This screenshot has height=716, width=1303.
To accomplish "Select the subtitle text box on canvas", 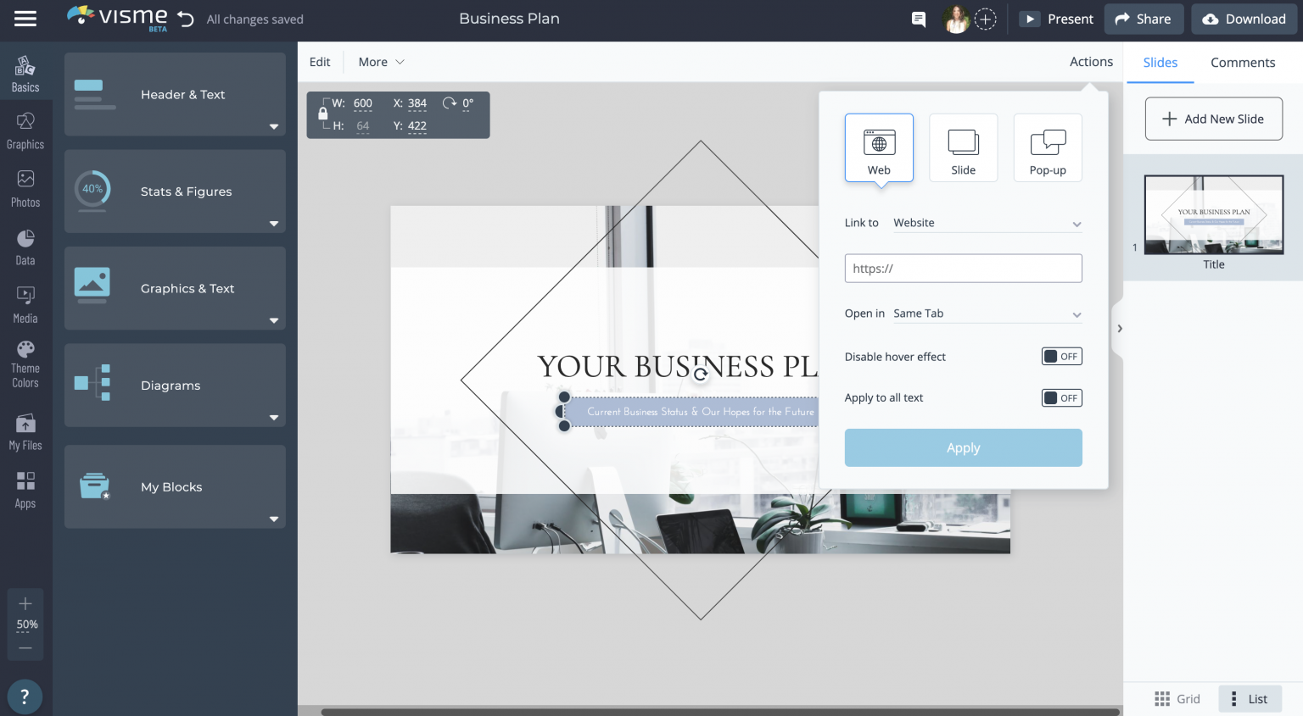I will pos(691,411).
